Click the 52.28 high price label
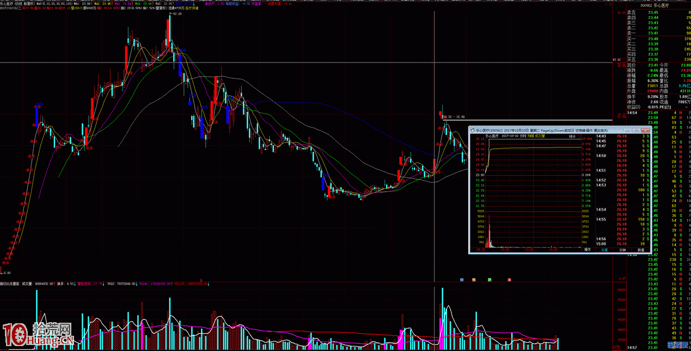This screenshot has width=691, height=351. click(x=176, y=14)
